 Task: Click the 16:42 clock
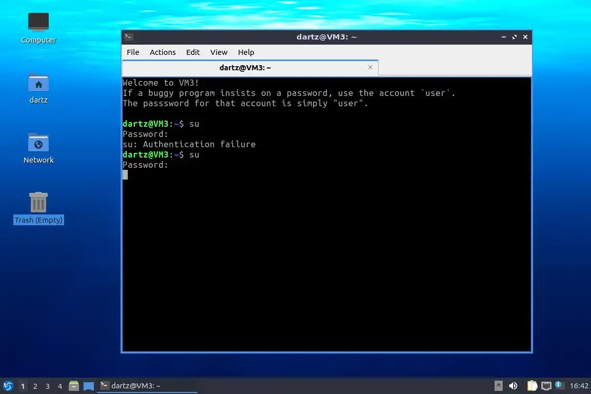(579, 386)
